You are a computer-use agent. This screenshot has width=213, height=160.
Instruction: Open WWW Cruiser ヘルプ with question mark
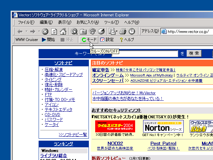(x=127, y=40)
